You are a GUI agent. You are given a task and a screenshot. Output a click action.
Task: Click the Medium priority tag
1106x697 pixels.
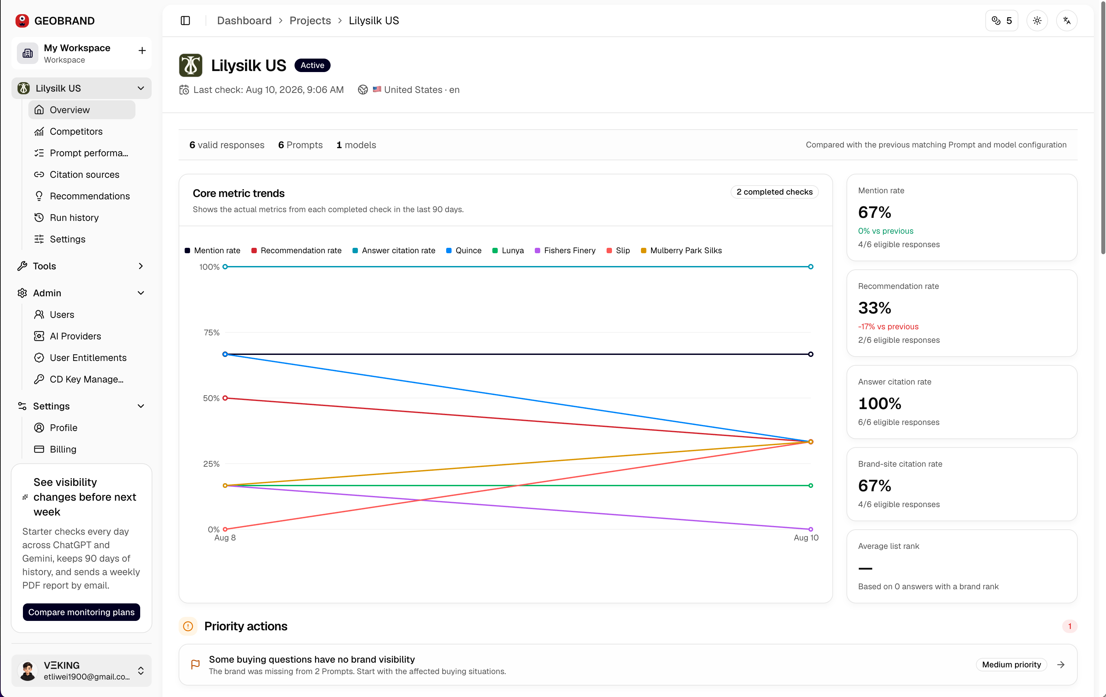point(1011,664)
